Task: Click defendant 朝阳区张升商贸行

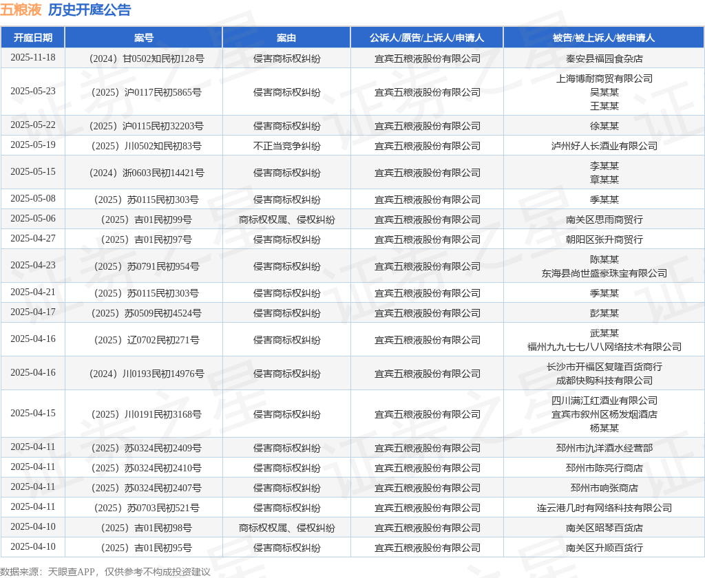Action: pyautogui.click(x=604, y=239)
